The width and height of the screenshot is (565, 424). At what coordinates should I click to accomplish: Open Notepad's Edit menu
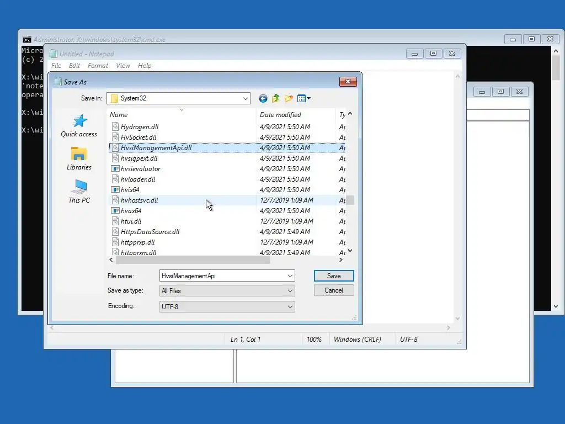pos(74,66)
